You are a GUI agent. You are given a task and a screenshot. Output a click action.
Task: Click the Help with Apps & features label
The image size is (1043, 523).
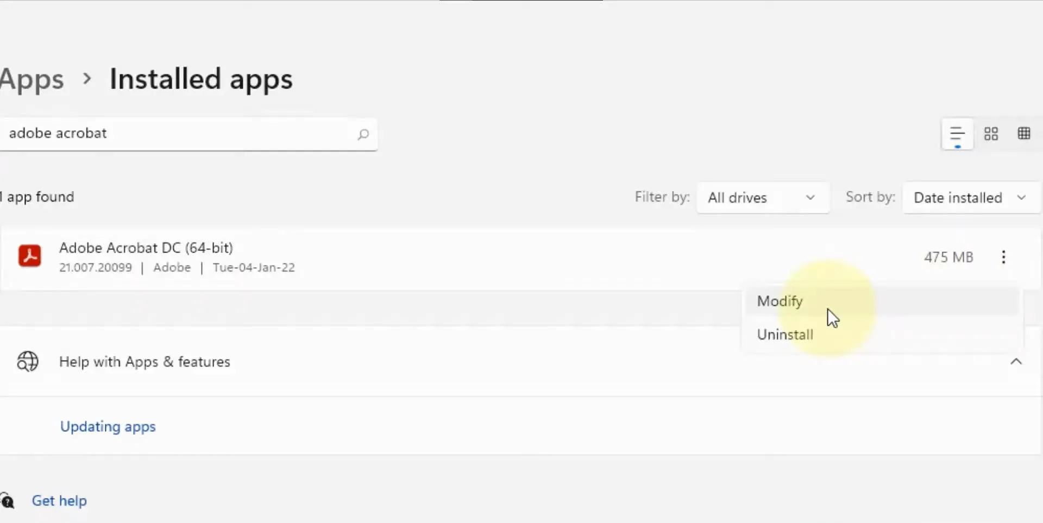click(x=144, y=362)
